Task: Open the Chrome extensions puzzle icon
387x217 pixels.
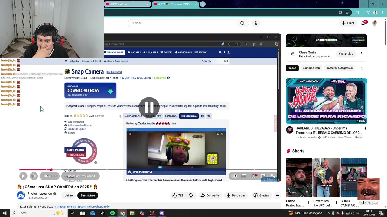Action: coord(357,13)
